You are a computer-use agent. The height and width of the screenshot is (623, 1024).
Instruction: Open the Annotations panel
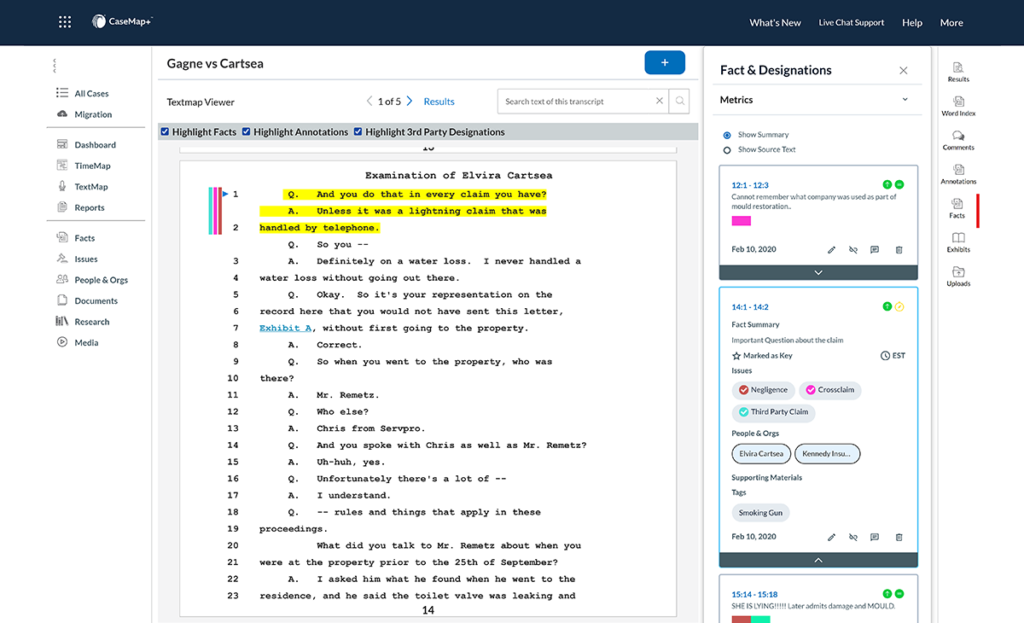(x=957, y=175)
